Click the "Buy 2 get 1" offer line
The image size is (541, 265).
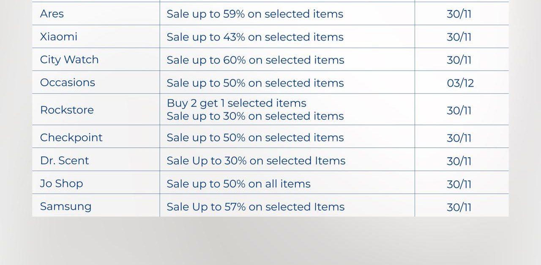[237, 103]
